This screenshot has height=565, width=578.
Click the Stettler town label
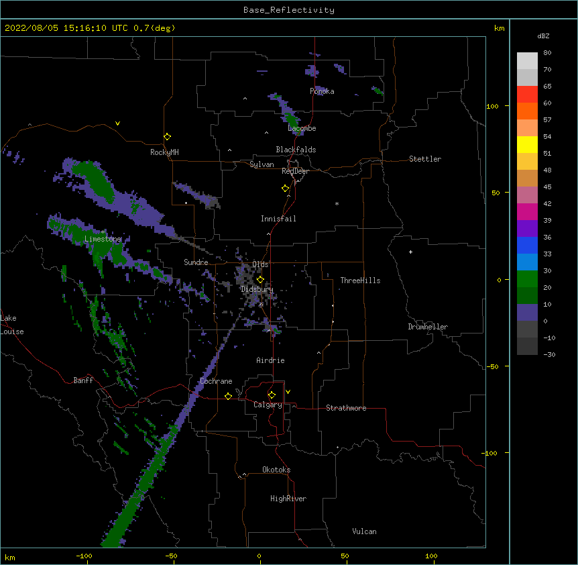[x=425, y=159]
